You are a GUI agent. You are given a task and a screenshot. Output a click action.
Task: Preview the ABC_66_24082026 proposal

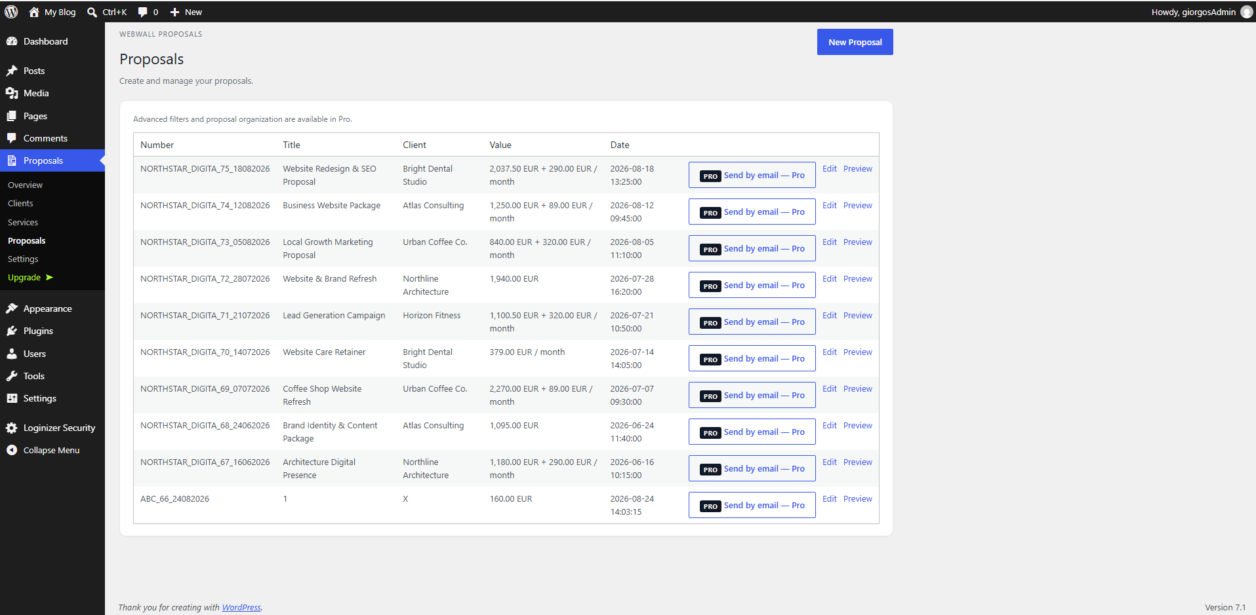coord(858,498)
